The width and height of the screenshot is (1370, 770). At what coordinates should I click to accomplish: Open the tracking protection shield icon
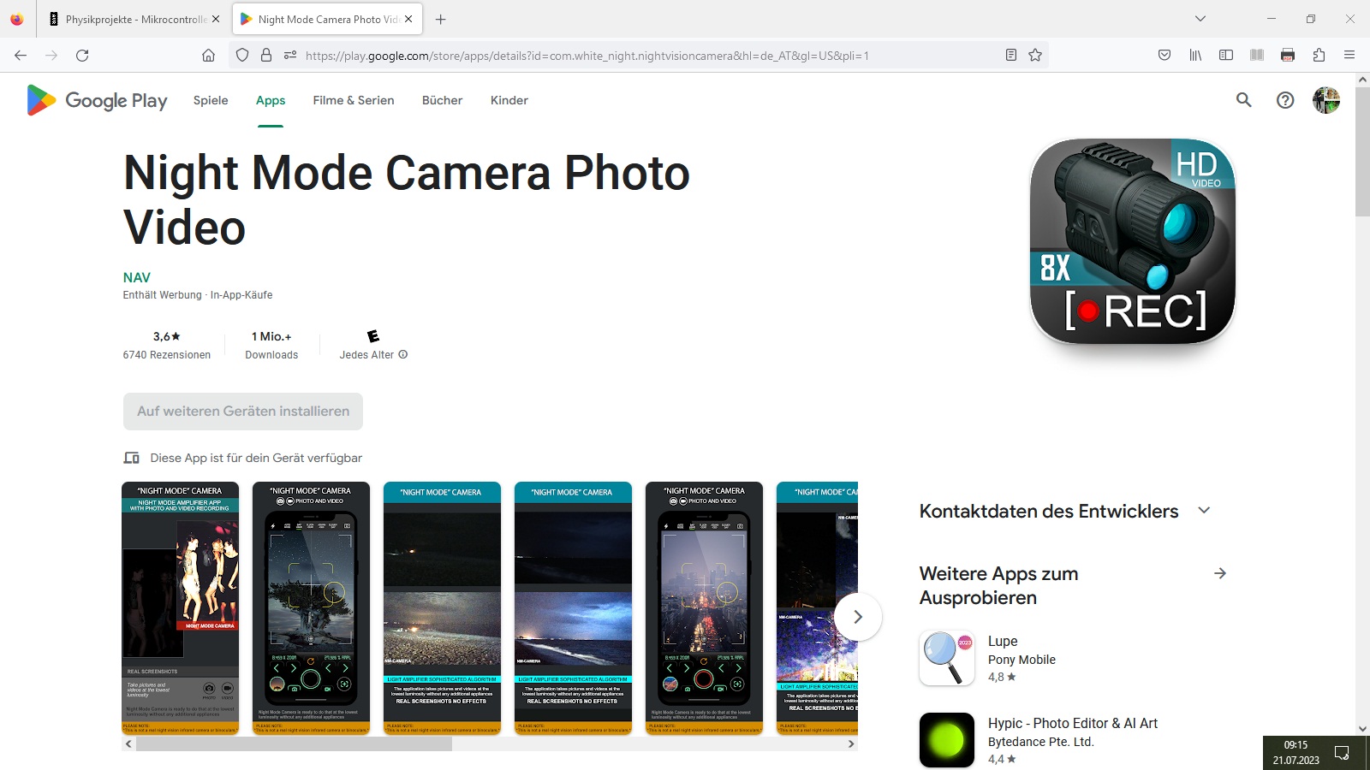point(242,56)
